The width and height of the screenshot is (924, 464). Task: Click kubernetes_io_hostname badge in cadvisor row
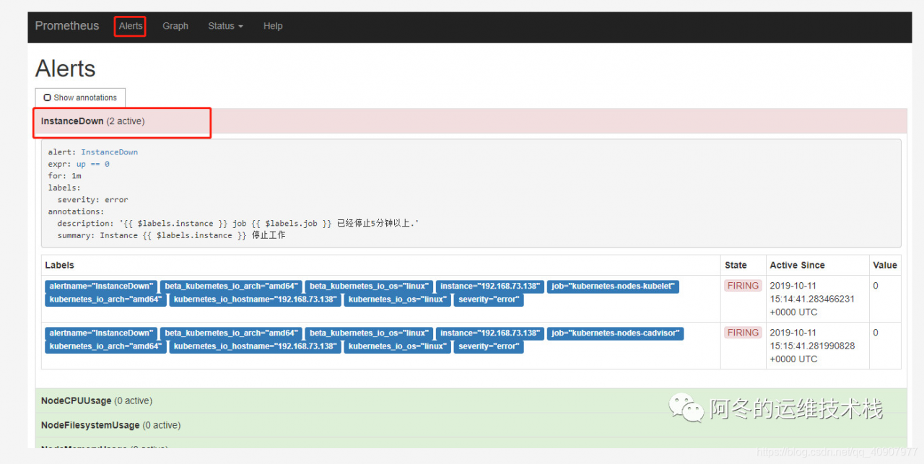pyautogui.click(x=255, y=346)
